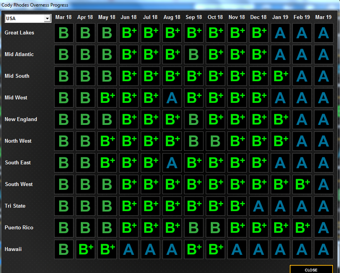Click the May 18 column header
Screen dimensions: 340x273
coord(107,17)
